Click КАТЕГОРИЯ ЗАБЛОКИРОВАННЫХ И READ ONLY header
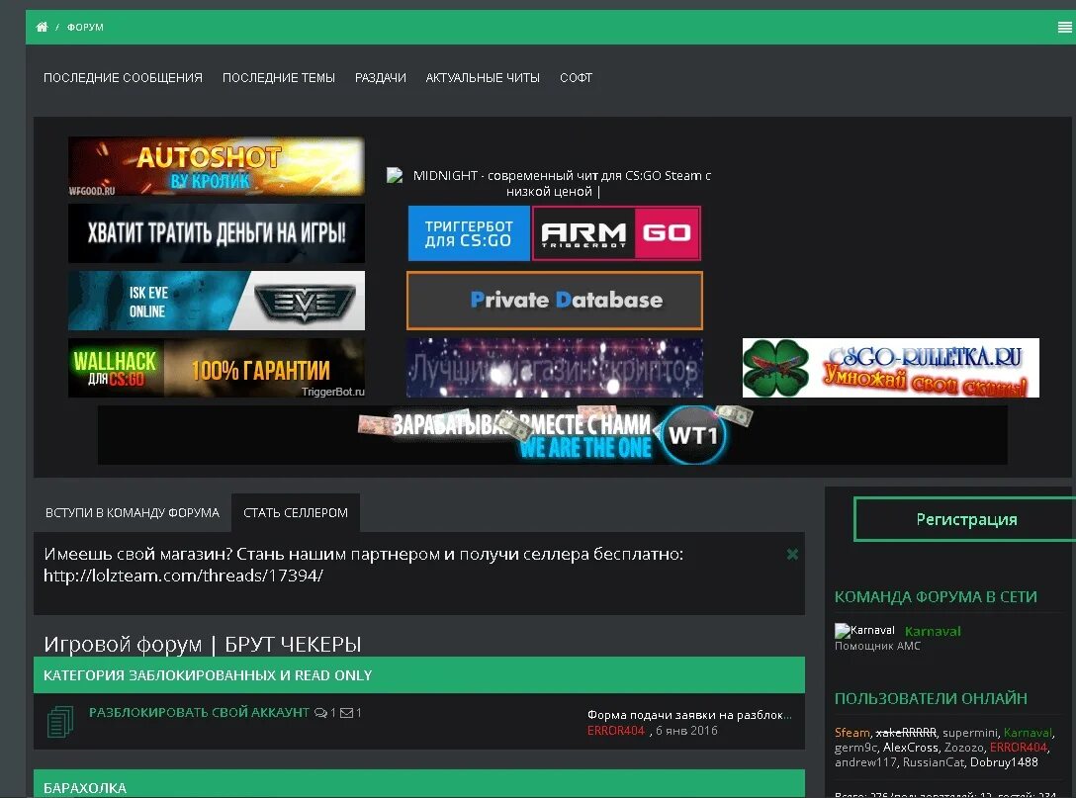The image size is (1076, 798). click(419, 675)
